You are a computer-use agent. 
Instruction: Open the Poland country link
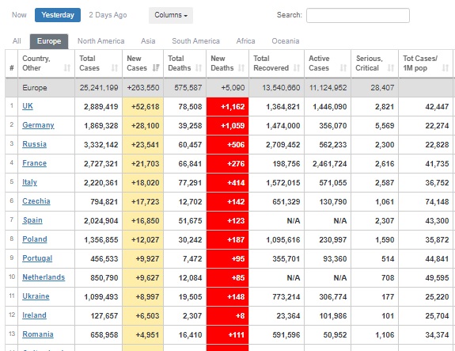click(x=35, y=239)
